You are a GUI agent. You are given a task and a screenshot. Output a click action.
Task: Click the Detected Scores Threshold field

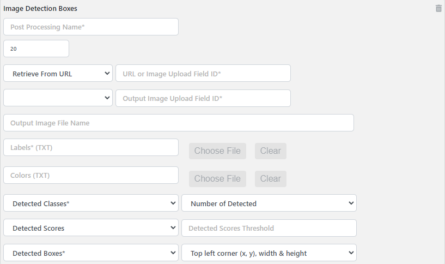[269, 228]
